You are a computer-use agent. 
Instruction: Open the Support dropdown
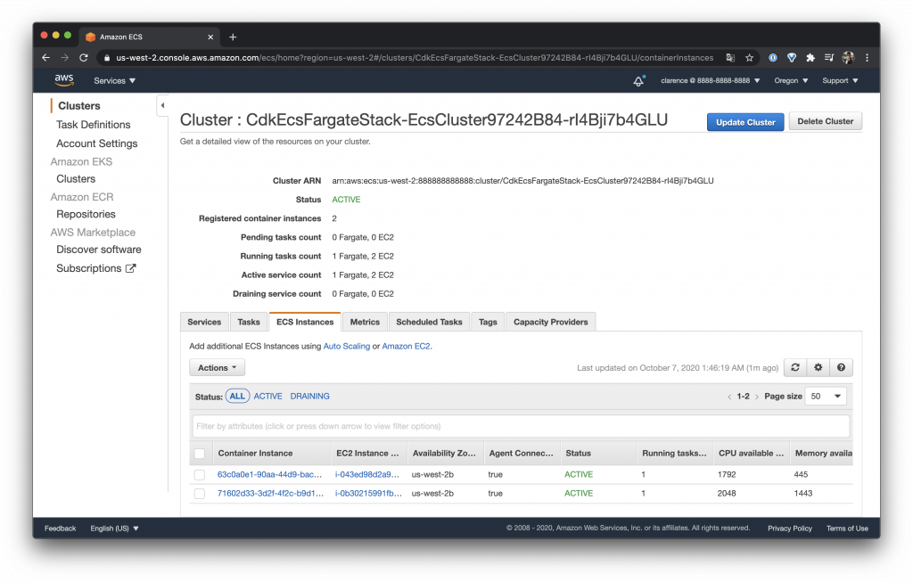pos(840,80)
